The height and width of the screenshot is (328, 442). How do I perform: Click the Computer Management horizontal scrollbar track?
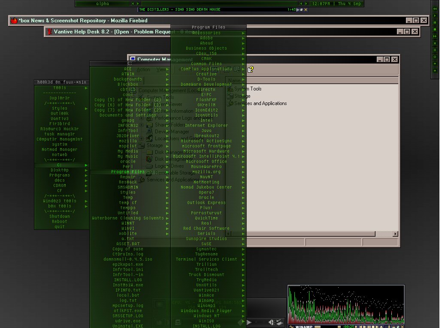384,234
